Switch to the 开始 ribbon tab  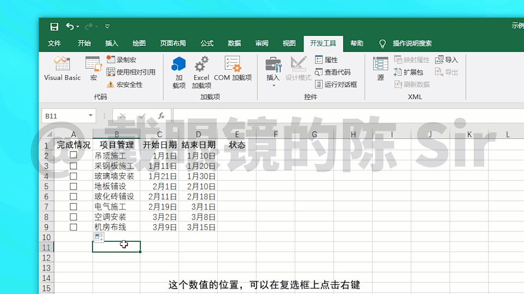coord(84,44)
